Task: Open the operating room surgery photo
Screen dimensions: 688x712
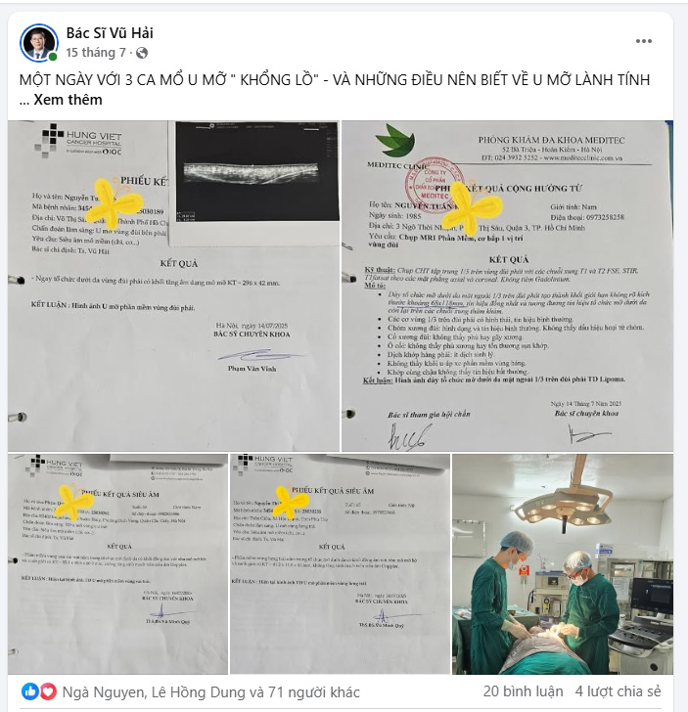Action: [563, 564]
